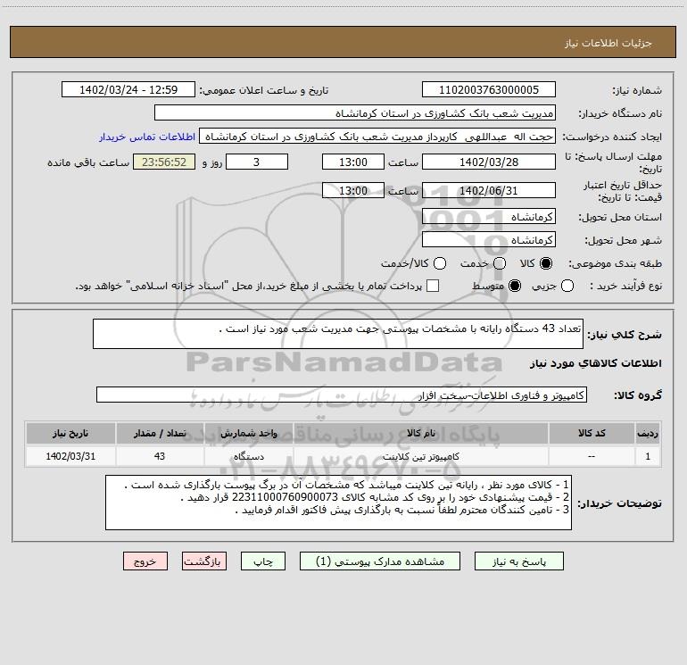Click the announcement date field 1402/03/24 - 12:59
Image resolution: width=687 pixels, height=665 pixels.
(x=128, y=90)
